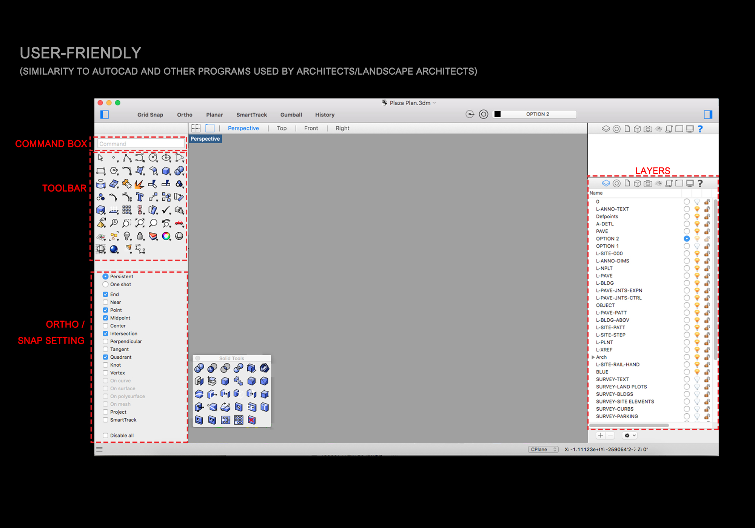Select the One shot radio button

[106, 284]
